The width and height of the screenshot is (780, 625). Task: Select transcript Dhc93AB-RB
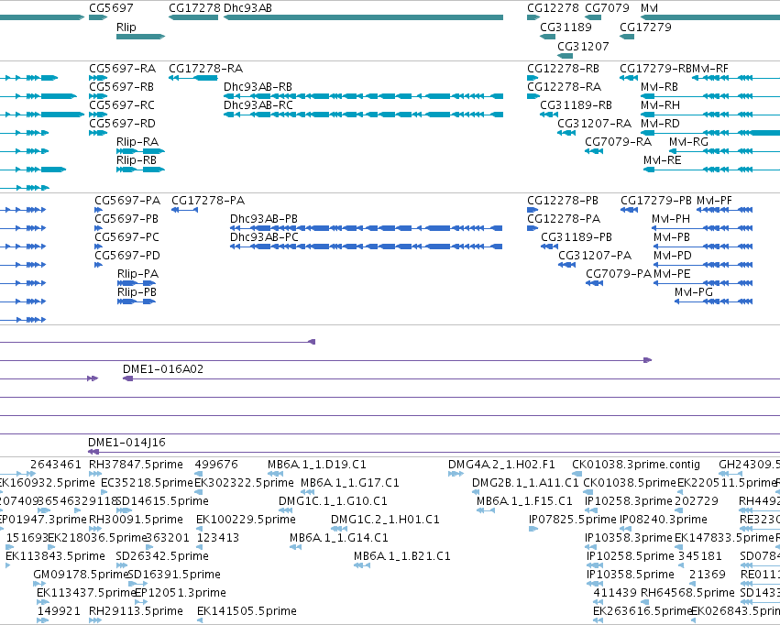pos(363,96)
